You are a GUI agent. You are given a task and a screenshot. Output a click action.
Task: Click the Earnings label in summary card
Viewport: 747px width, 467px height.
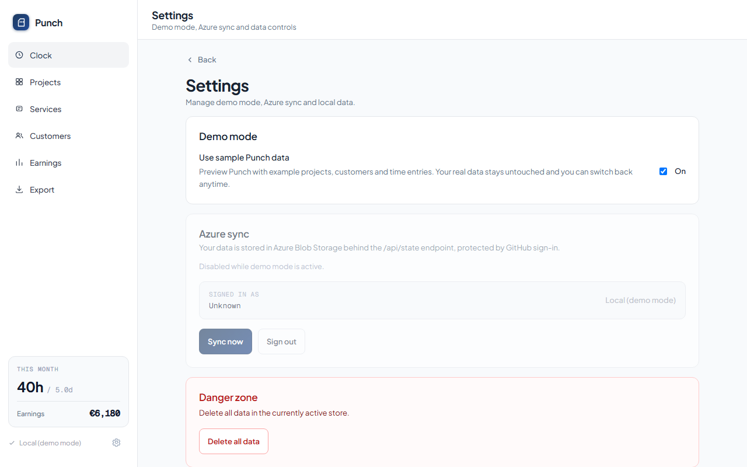tap(30, 414)
